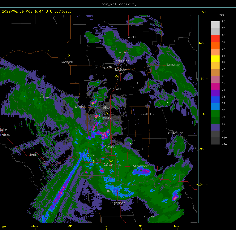Click the Ponoka city label
This screenshot has height=230, width=236.
click(131, 37)
